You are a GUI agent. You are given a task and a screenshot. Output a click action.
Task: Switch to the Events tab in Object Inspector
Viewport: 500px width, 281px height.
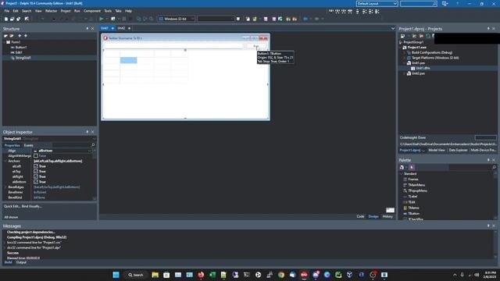[x=28, y=145]
